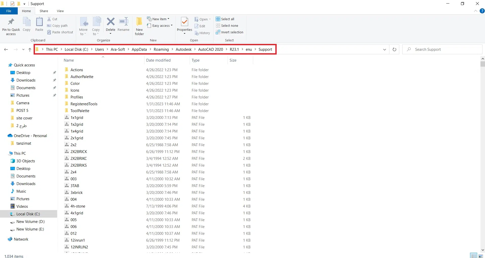Open the File menu
The image size is (485, 258).
point(9,11)
